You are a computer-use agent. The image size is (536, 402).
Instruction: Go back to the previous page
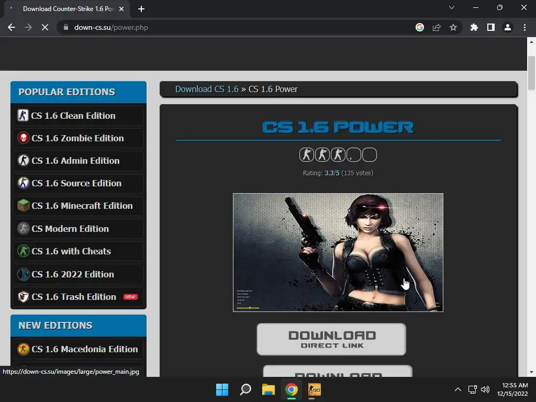12,27
